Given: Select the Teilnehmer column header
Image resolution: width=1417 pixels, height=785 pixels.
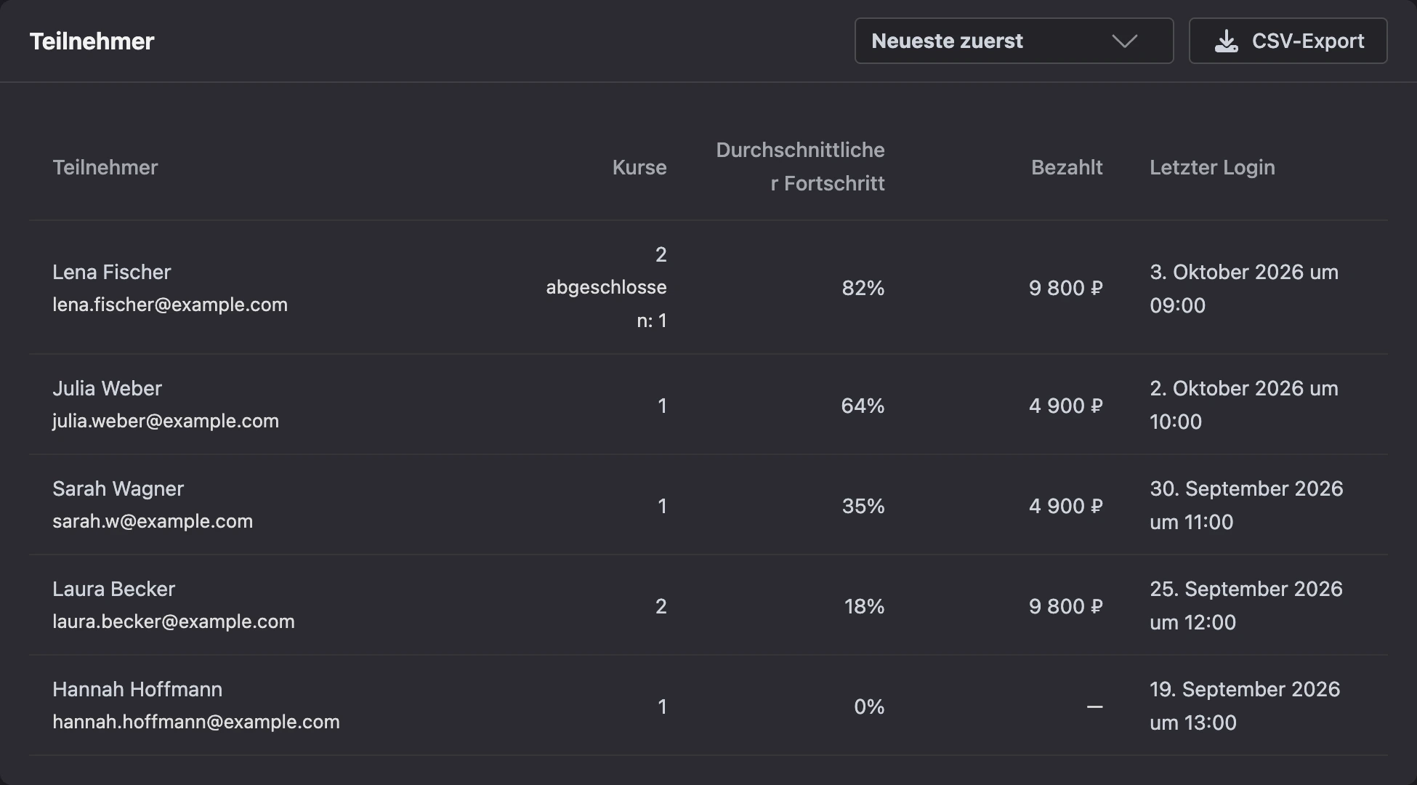Looking at the screenshot, I should pyautogui.click(x=105, y=167).
